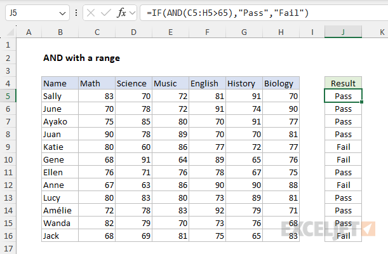Select column B header
This screenshot has width=388, height=254.
[x=60, y=32]
